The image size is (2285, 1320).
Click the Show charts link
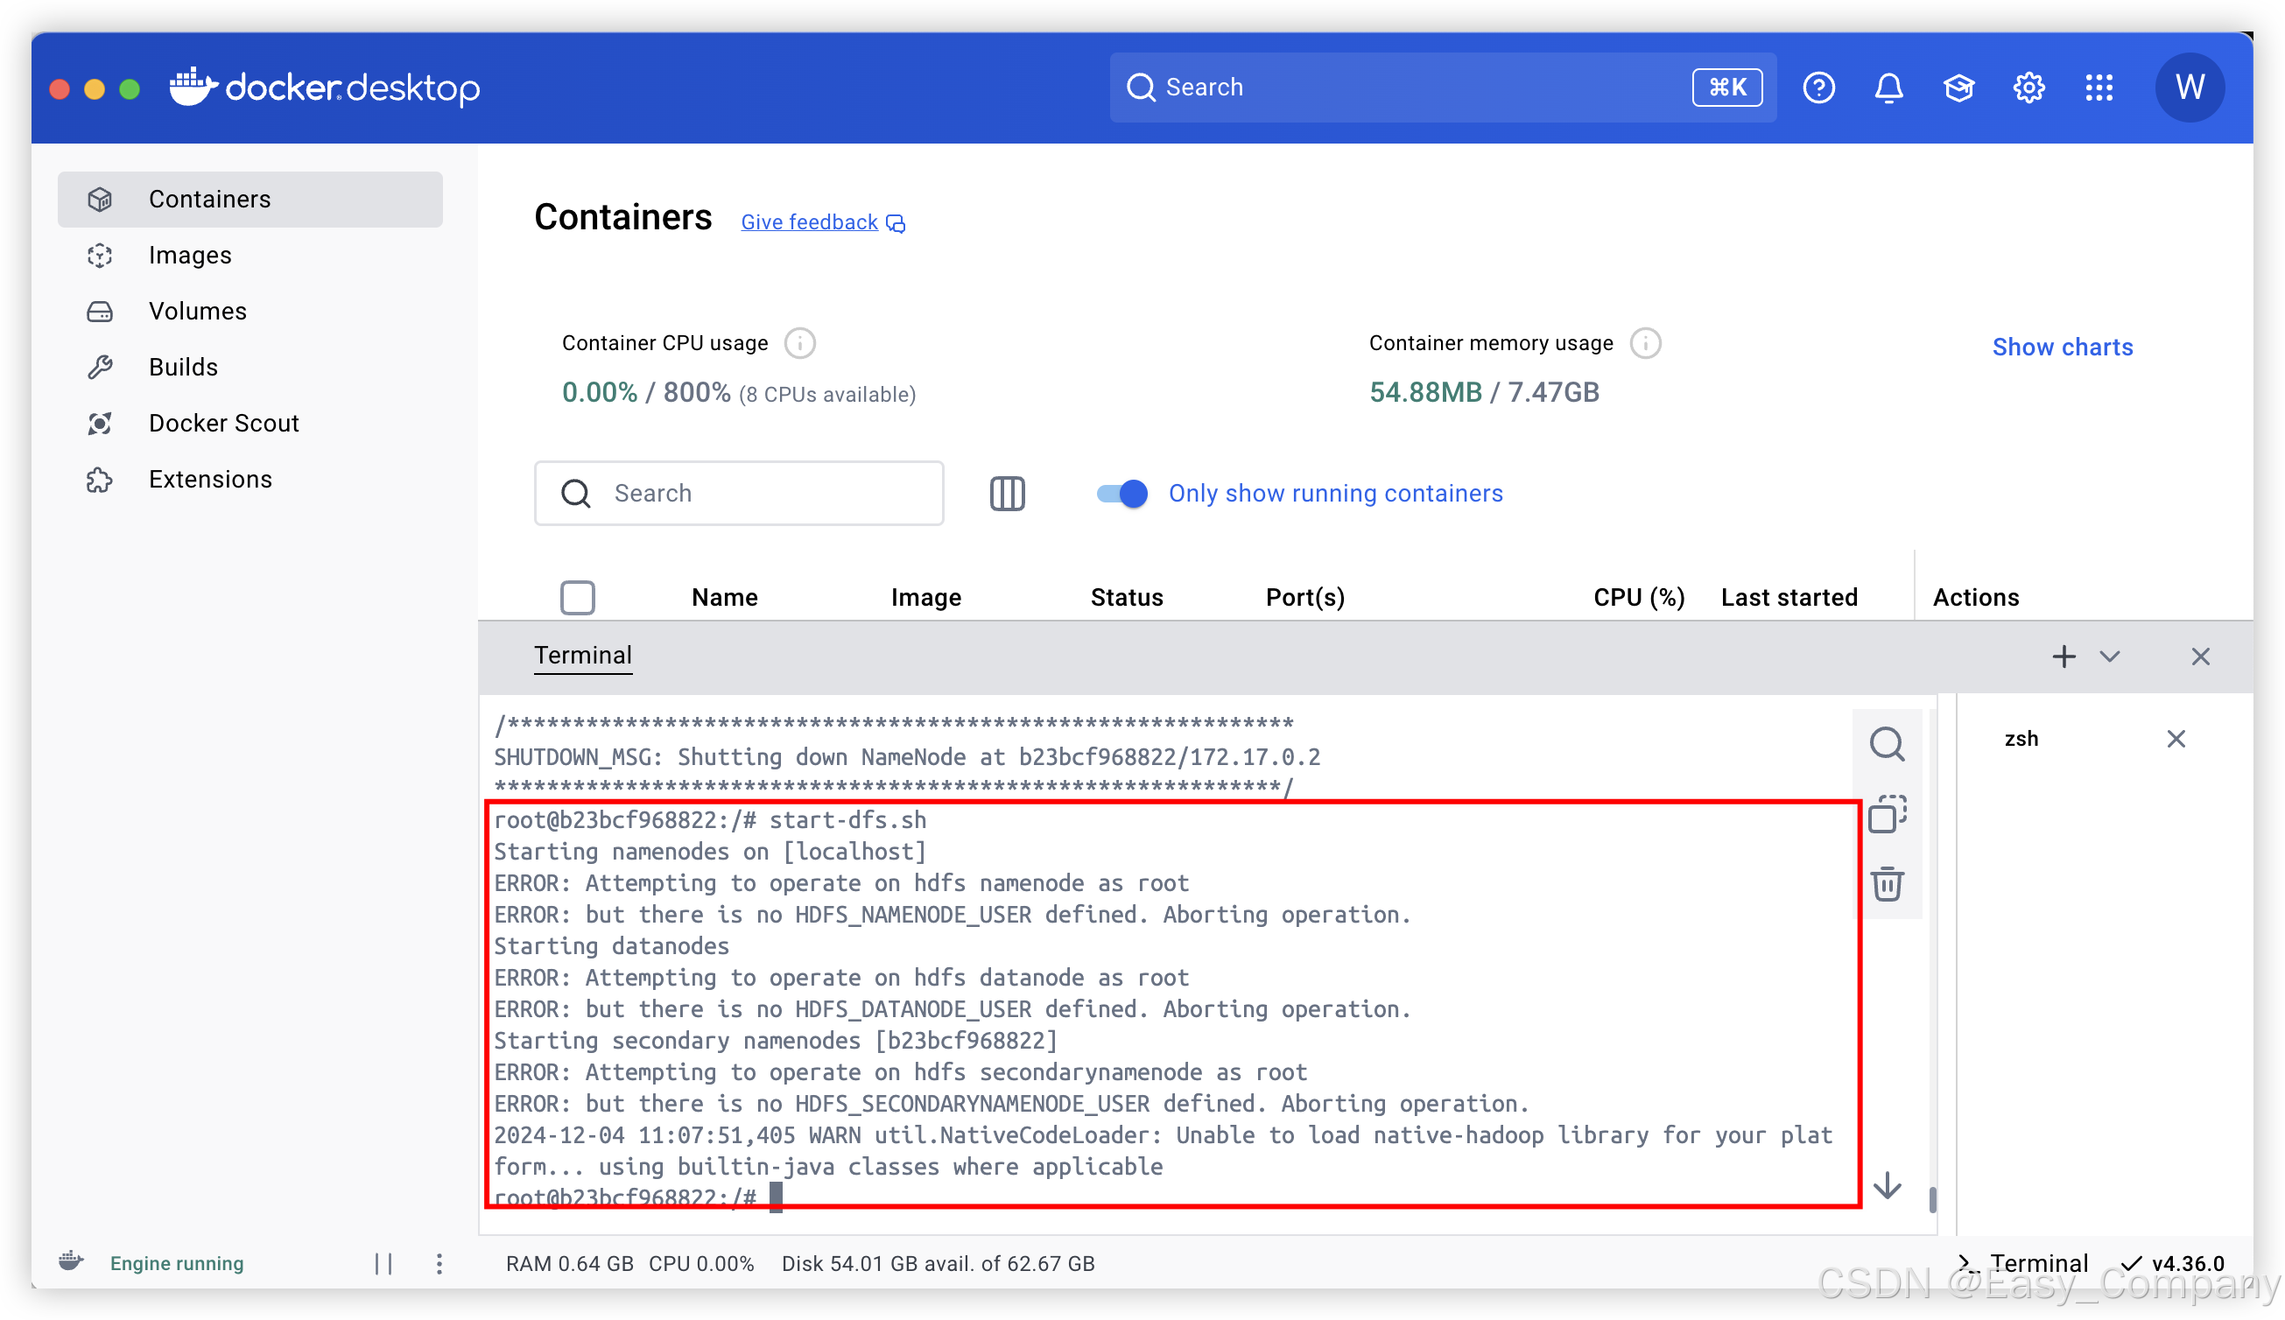2062,347
